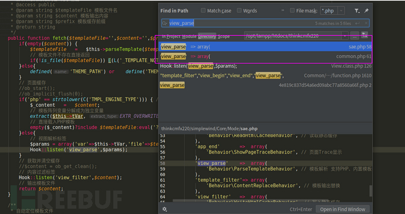Pin the Find in Path dialog
The width and height of the screenshot is (405, 214).
click(x=366, y=11)
